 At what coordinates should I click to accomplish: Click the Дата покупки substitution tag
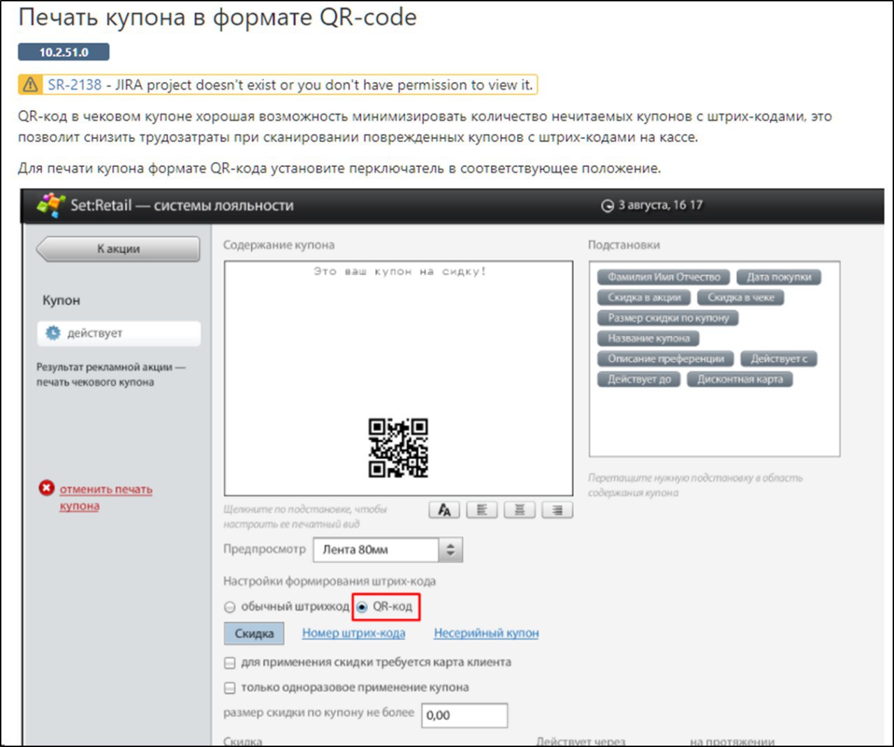tap(779, 277)
